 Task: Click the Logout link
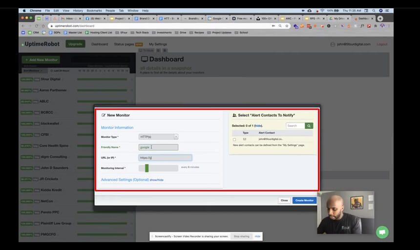(382, 44)
